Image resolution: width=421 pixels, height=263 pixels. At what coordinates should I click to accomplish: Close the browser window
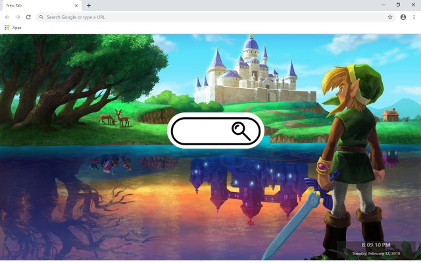tap(413, 5)
